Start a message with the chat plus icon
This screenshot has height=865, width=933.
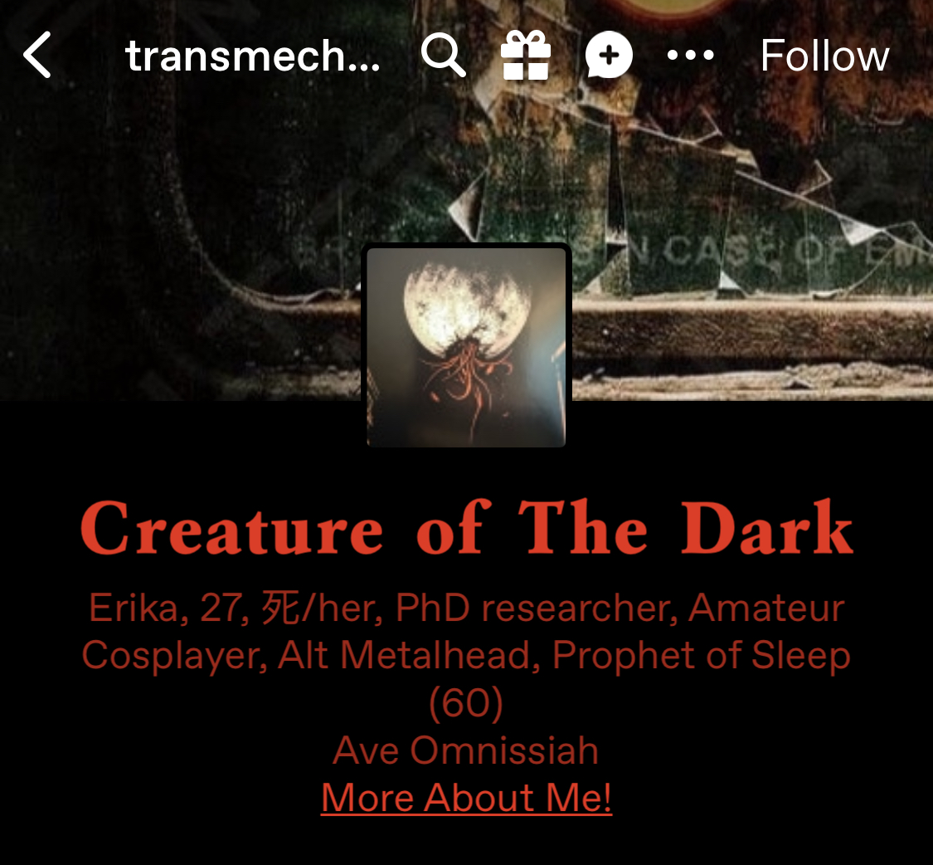pos(609,55)
